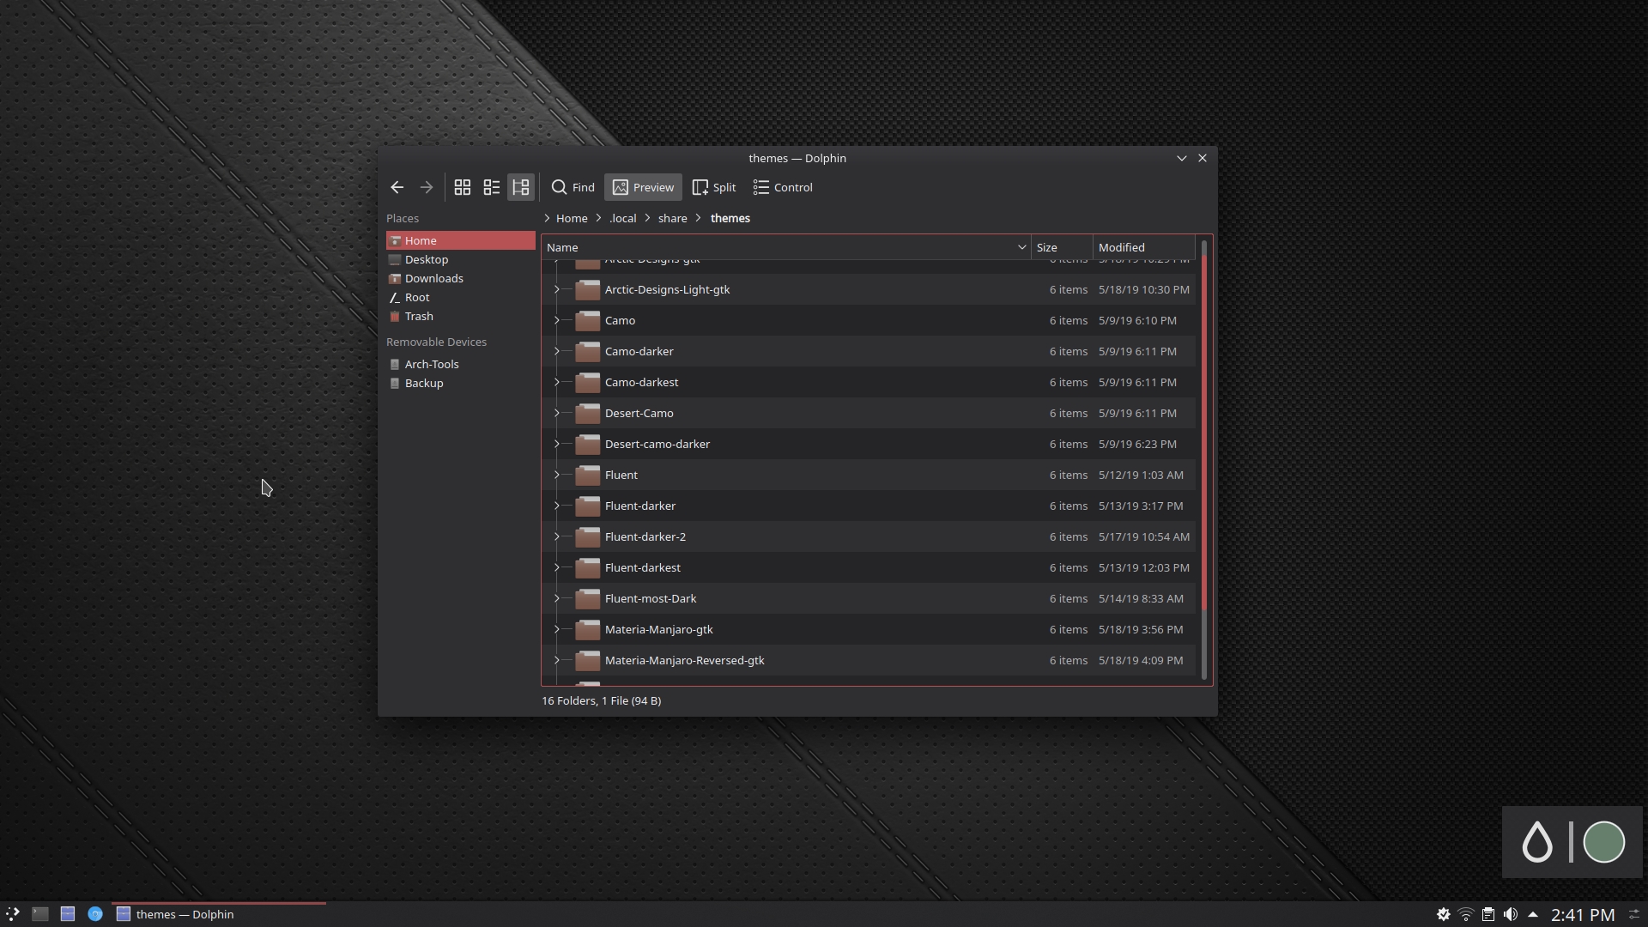Select the Camo-darker folder name
The width and height of the screenshot is (1648, 927).
pos(639,351)
